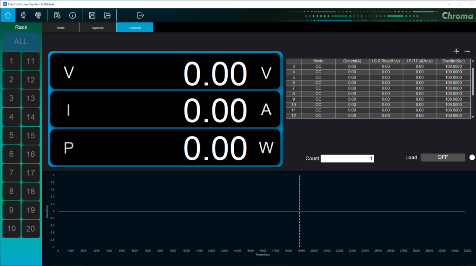
Task: Select rack channel 12
Action: click(x=30, y=80)
